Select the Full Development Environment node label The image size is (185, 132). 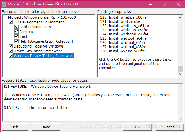point(39,22)
